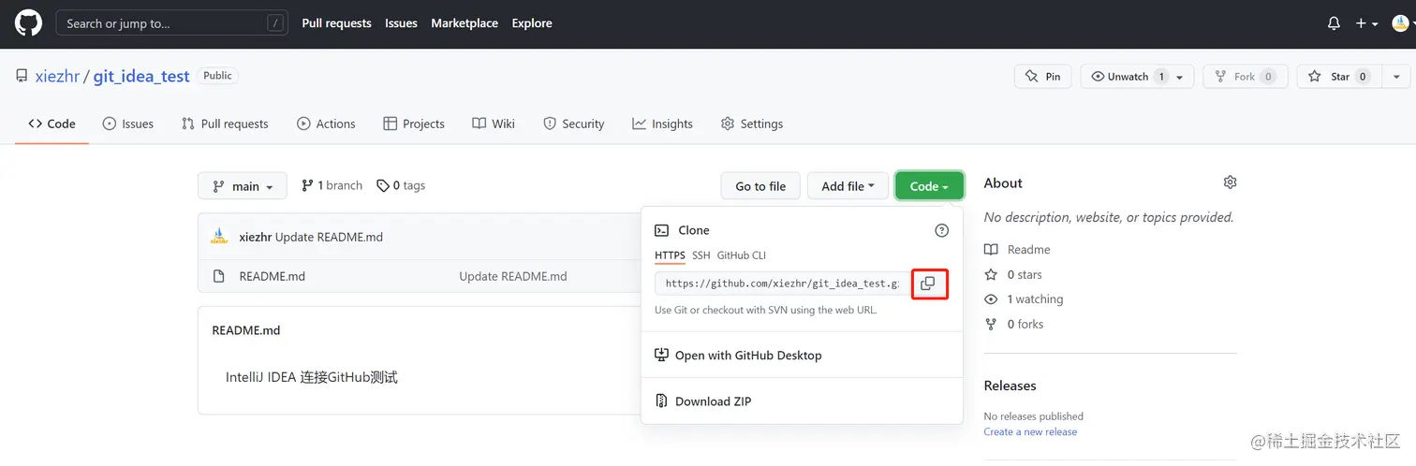This screenshot has width=1416, height=466.
Task: Copy the clone URL to clipboard
Action: coord(927,284)
